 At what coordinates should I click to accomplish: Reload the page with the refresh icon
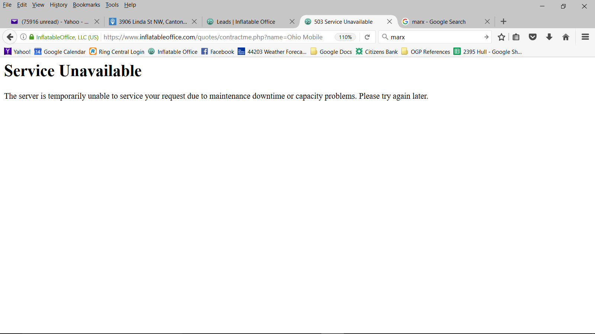click(367, 37)
